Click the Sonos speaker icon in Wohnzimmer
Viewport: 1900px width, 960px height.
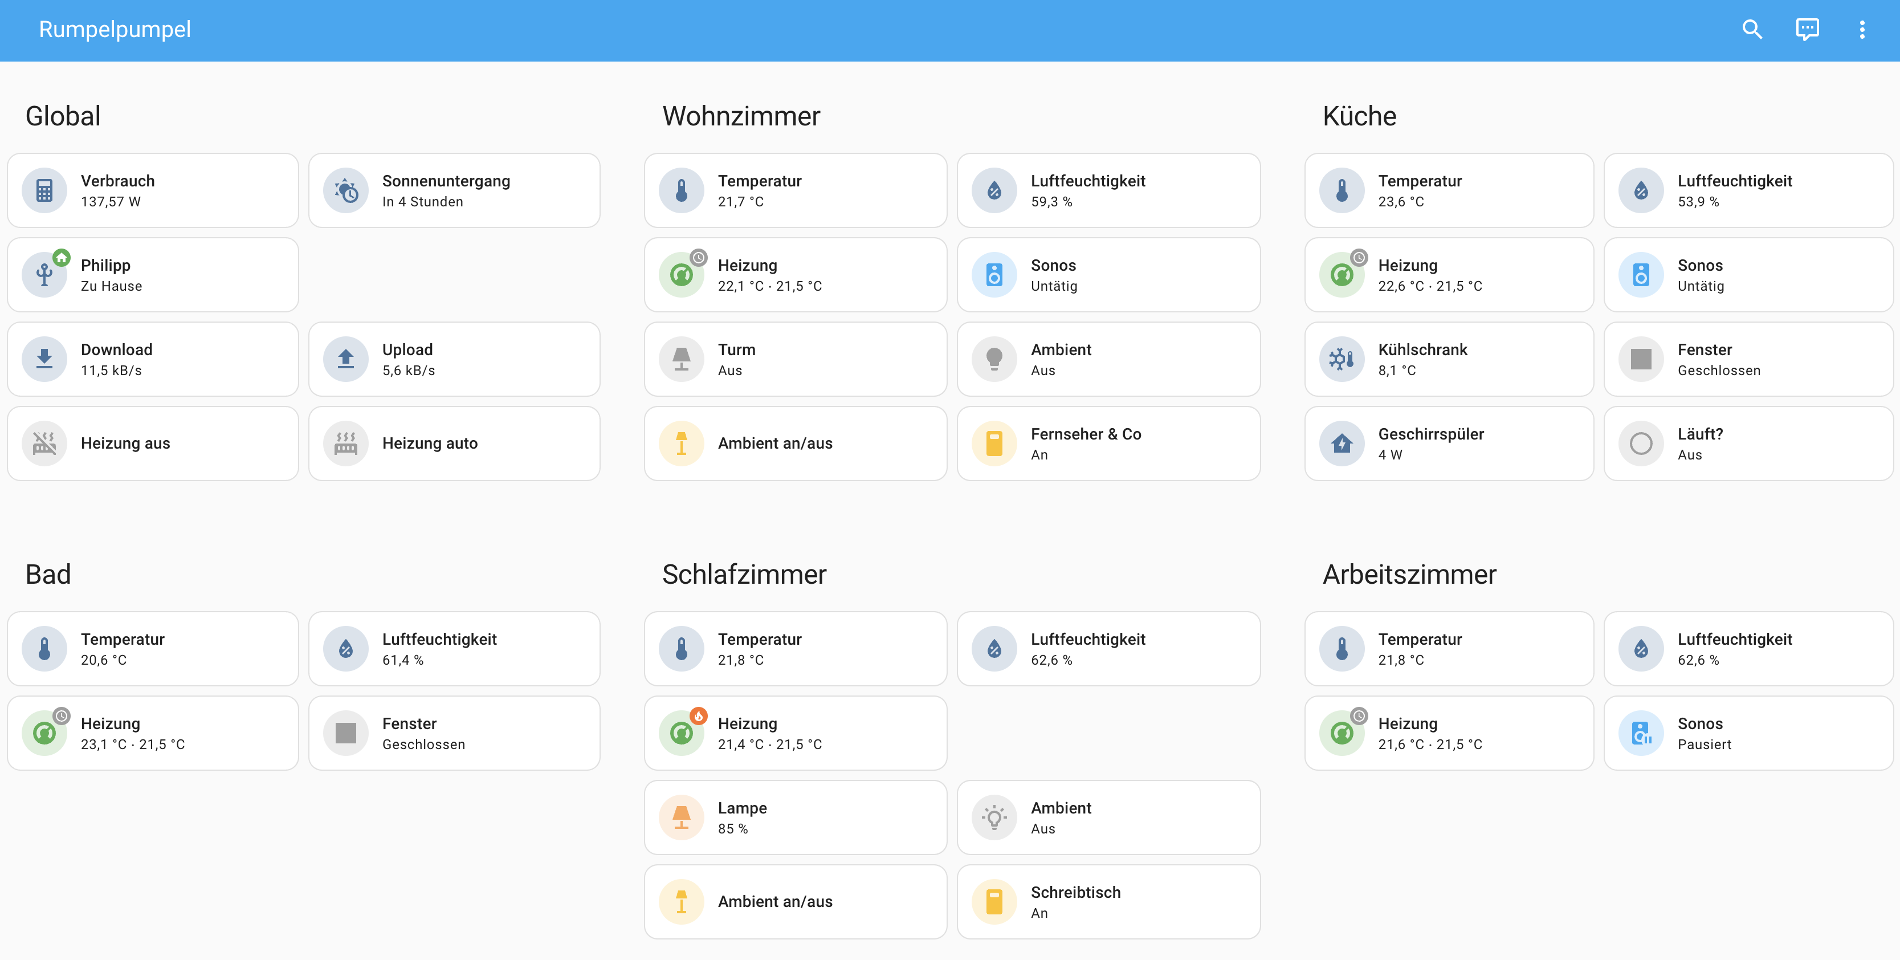click(x=994, y=274)
